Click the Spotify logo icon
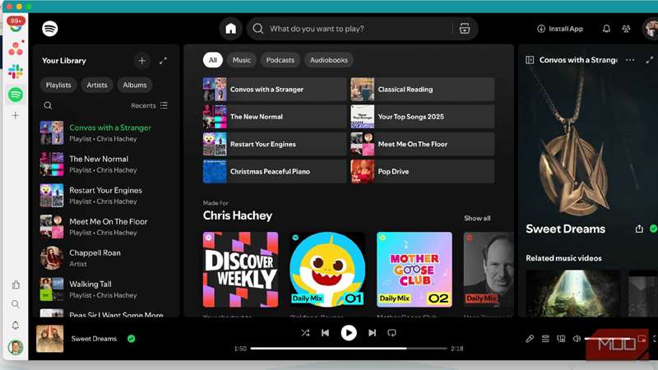The height and width of the screenshot is (370, 658). 50,29
